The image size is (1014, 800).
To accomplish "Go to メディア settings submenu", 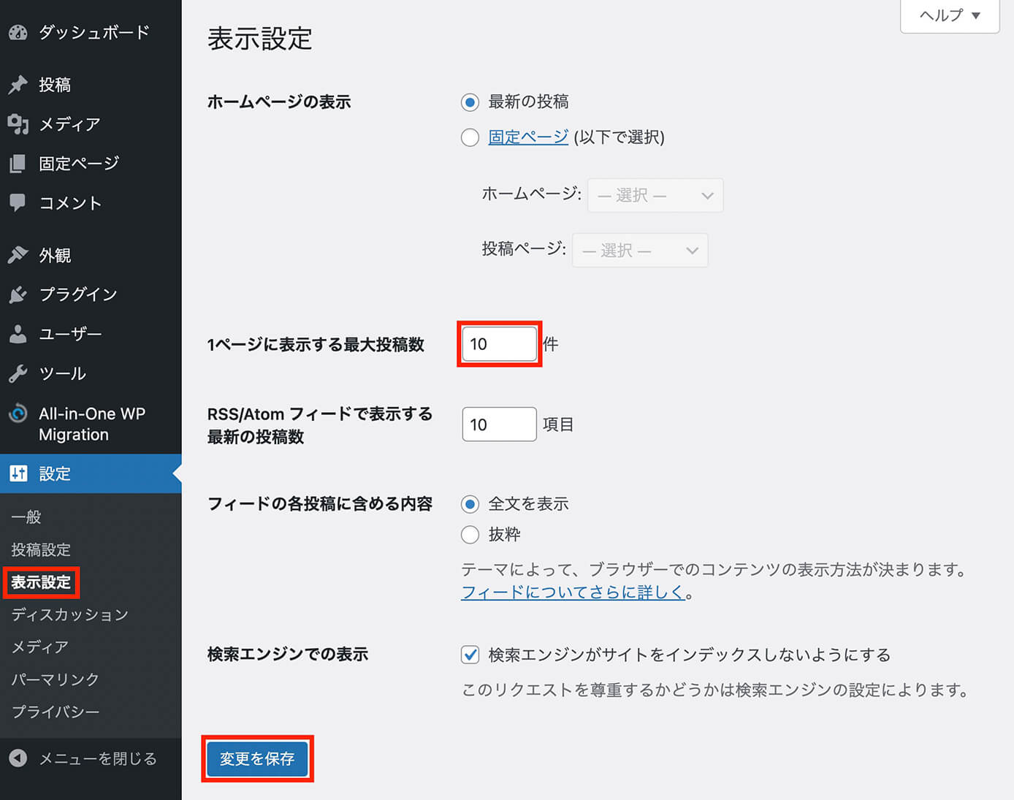I will (x=40, y=647).
